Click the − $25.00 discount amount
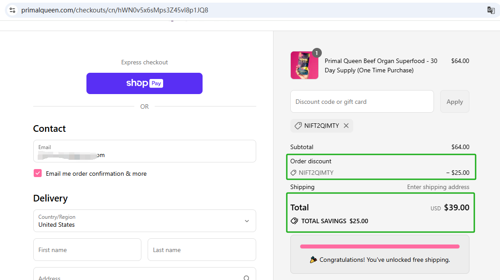Screen dimensions: 500x280 coord(457,173)
